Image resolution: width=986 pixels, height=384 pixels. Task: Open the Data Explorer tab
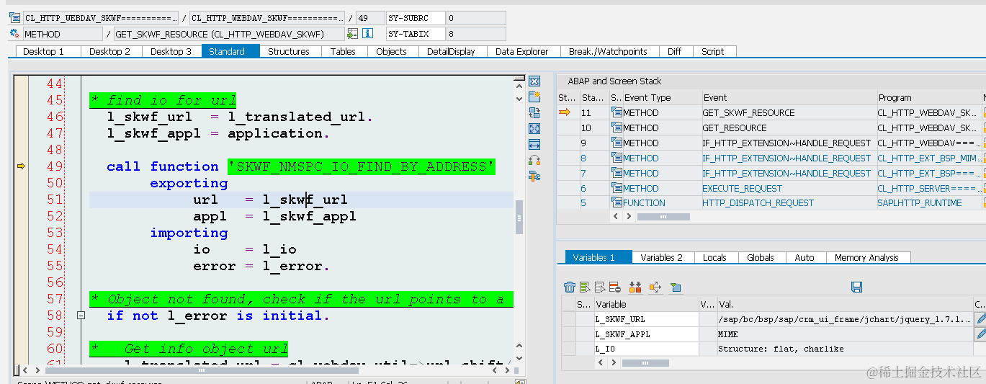pos(523,51)
